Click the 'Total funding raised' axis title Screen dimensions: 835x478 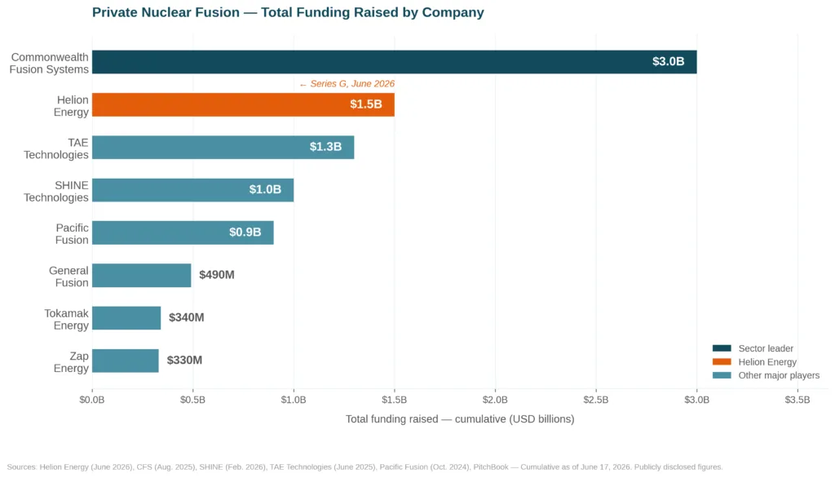(x=460, y=419)
